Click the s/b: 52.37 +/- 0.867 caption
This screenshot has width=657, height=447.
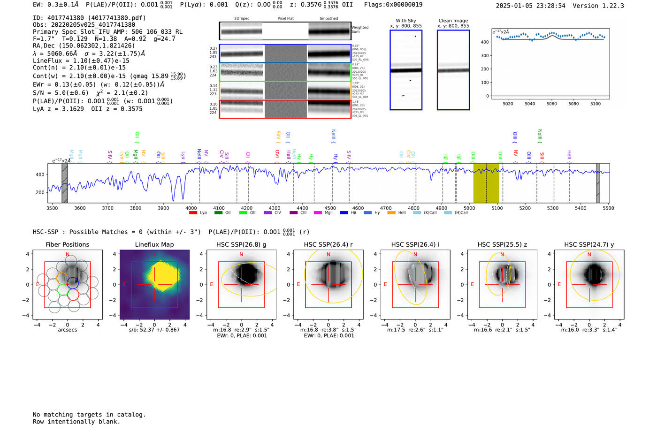(154, 330)
